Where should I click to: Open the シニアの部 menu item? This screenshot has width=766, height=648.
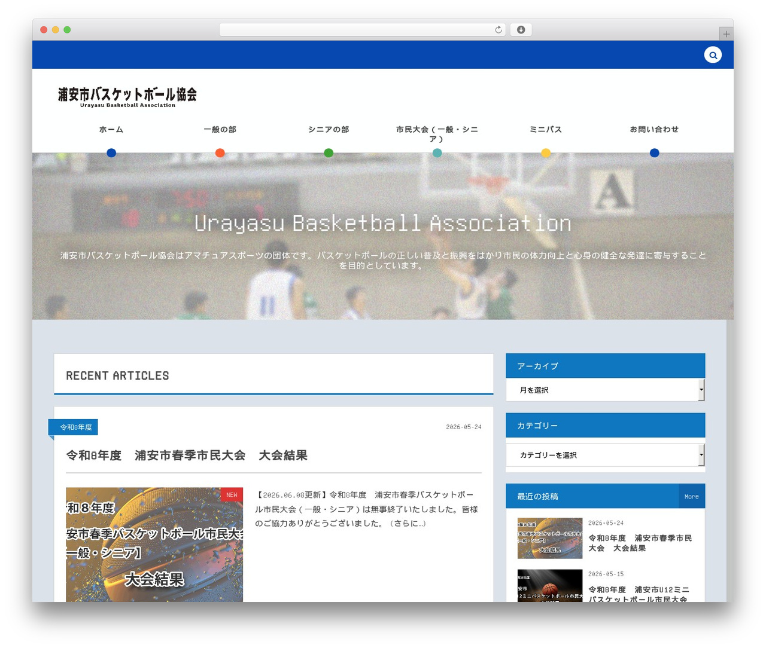(329, 130)
